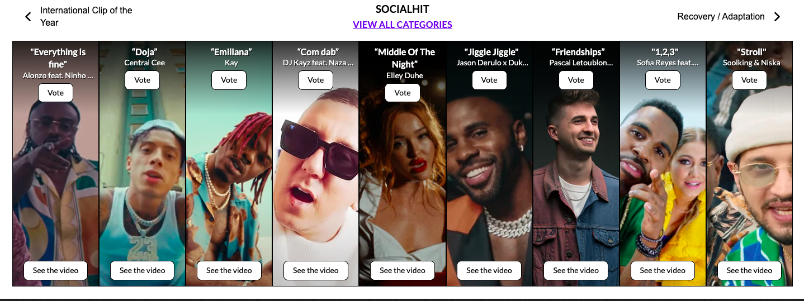
Task: Vote for "Com dab" by DJ Kayz
Action: tap(315, 80)
